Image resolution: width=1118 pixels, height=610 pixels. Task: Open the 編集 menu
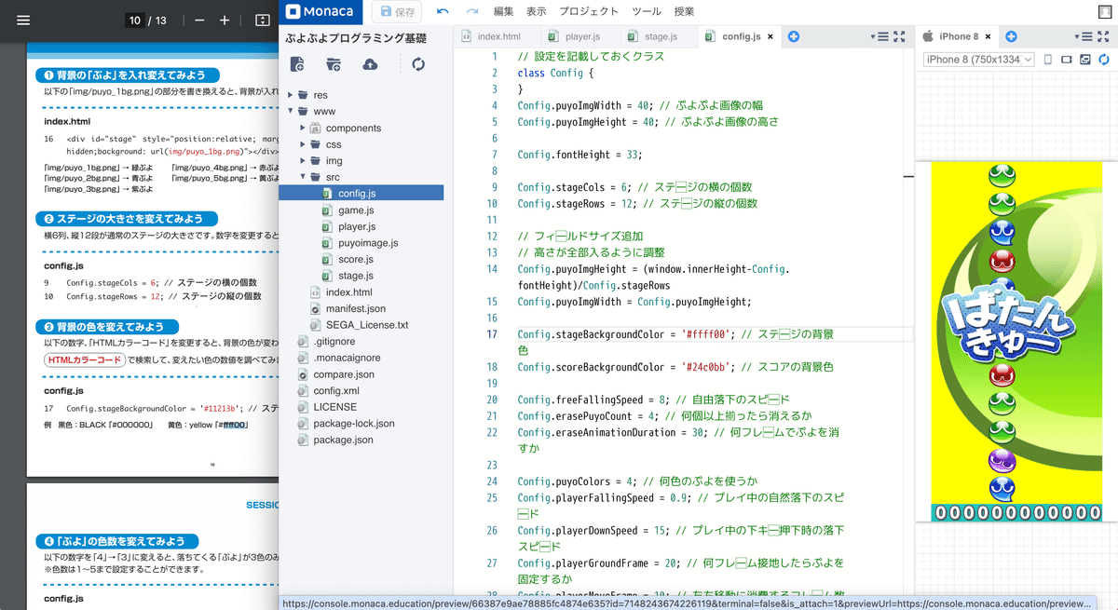[x=503, y=11]
